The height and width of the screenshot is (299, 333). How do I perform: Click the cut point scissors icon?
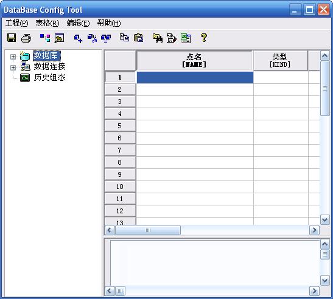(x=92, y=38)
